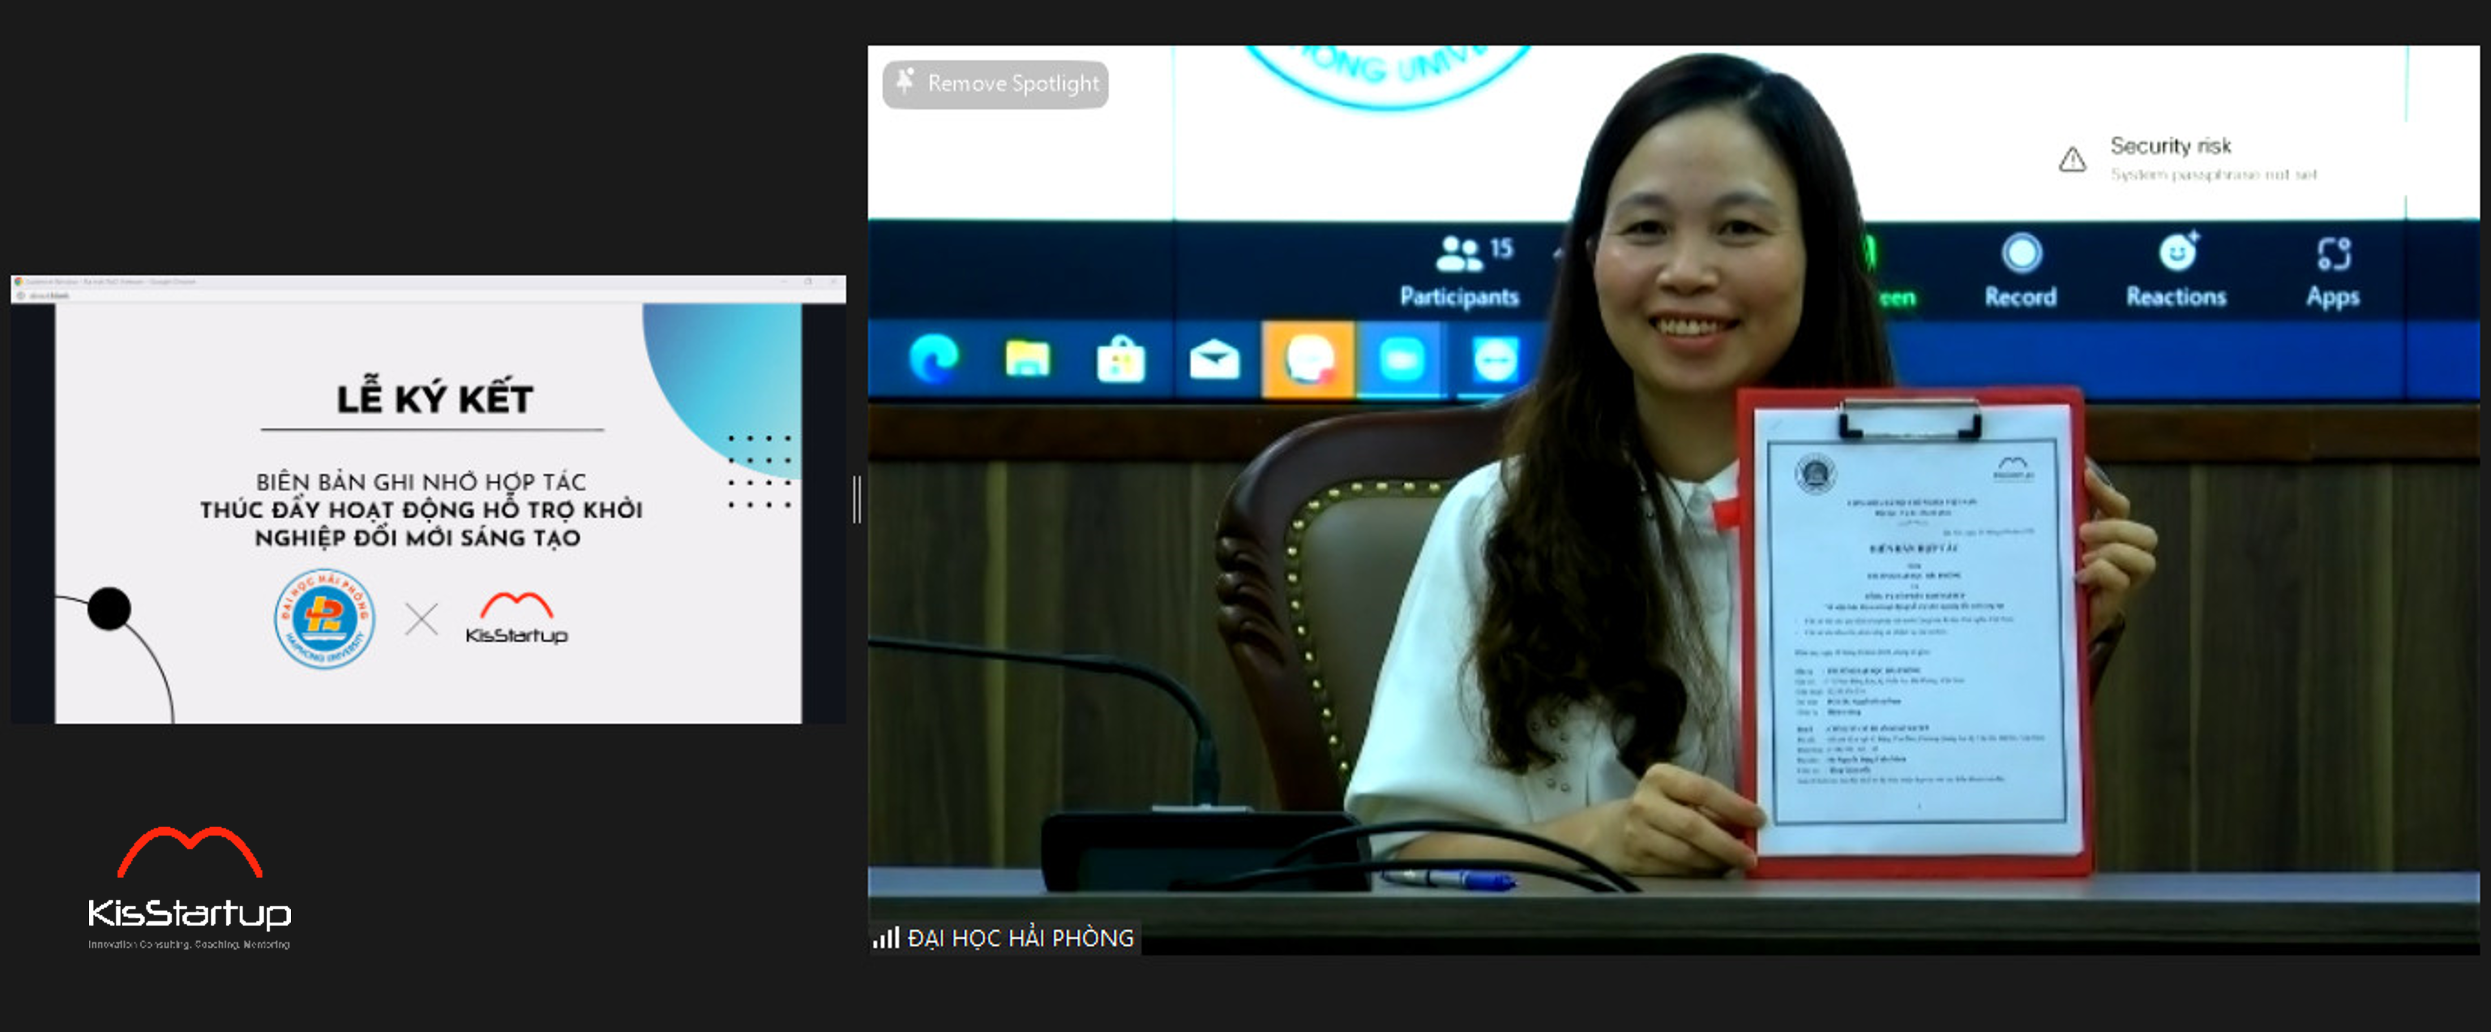Image resolution: width=2491 pixels, height=1032 pixels.
Task: Click the Remove Spotlight button
Action: click(x=995, y=84)
